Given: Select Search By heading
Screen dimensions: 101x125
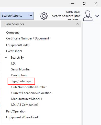Looking at the screenshot, I should [x=17, y=58].
